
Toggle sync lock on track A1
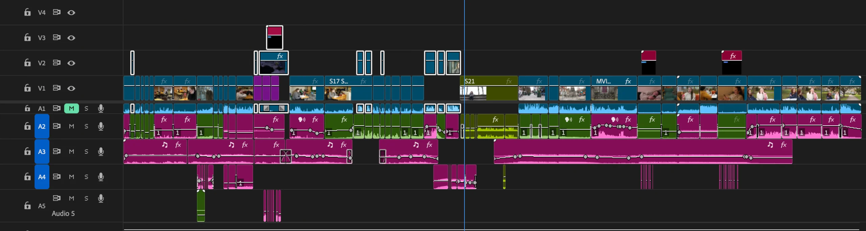(x=56, y=108)
